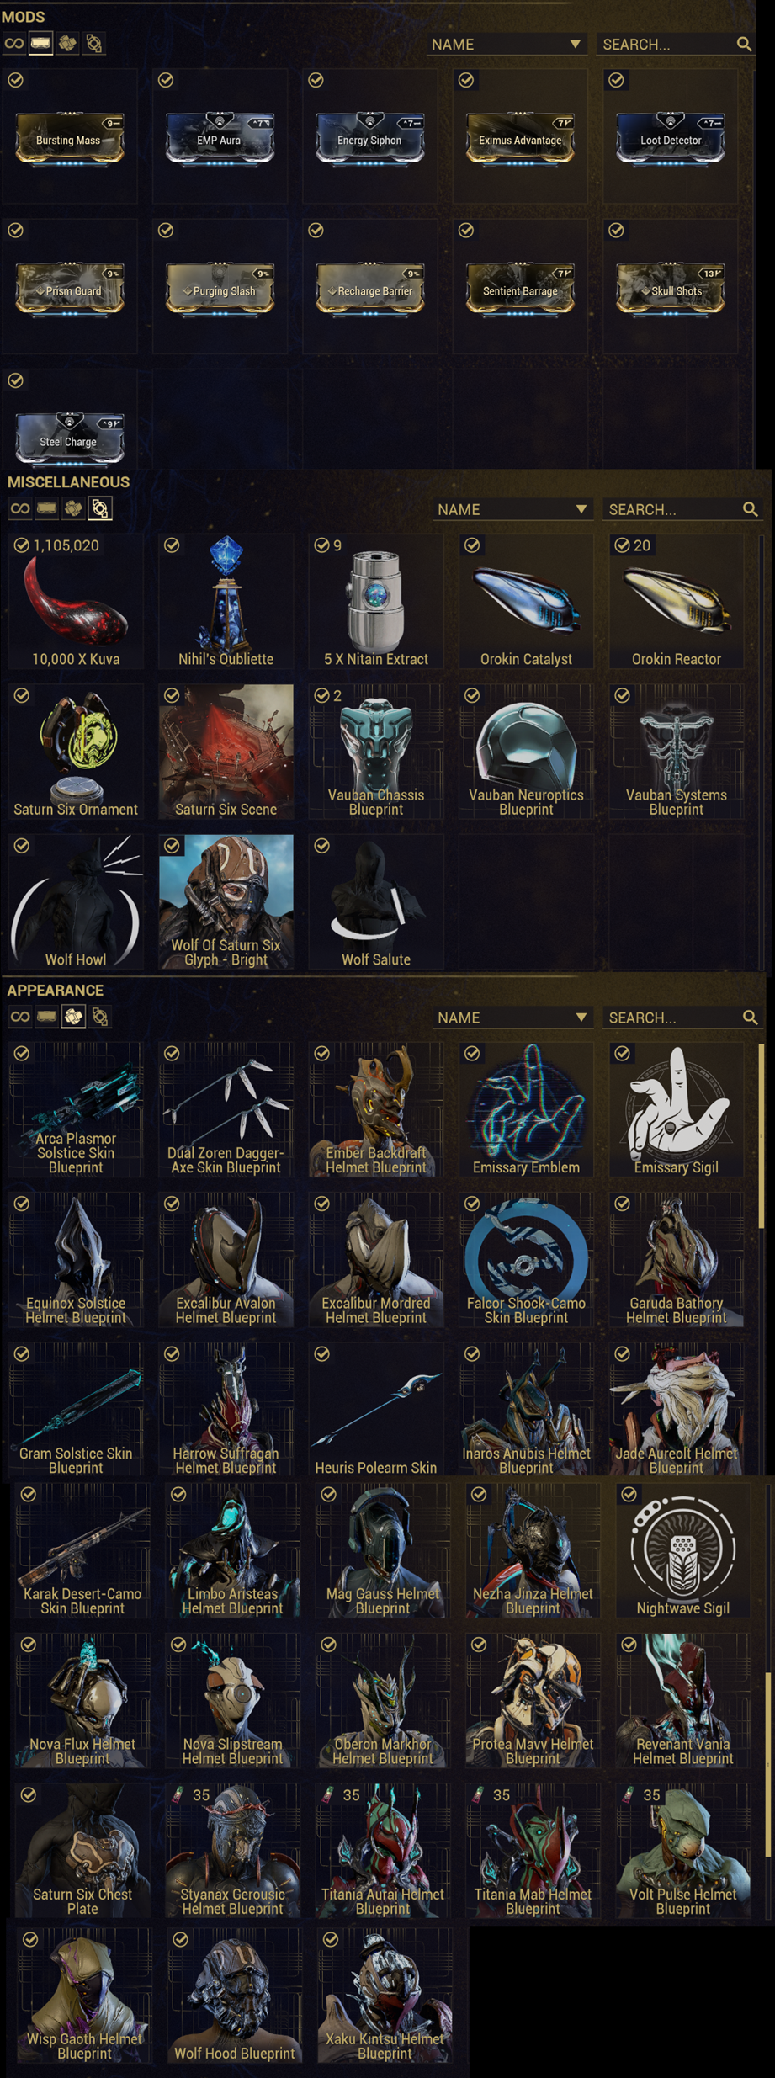This screenshot has height=2078, width=775.
Task: Select the Skull Shots mod card
Action: pyautogui.click(x=671, y=290)
